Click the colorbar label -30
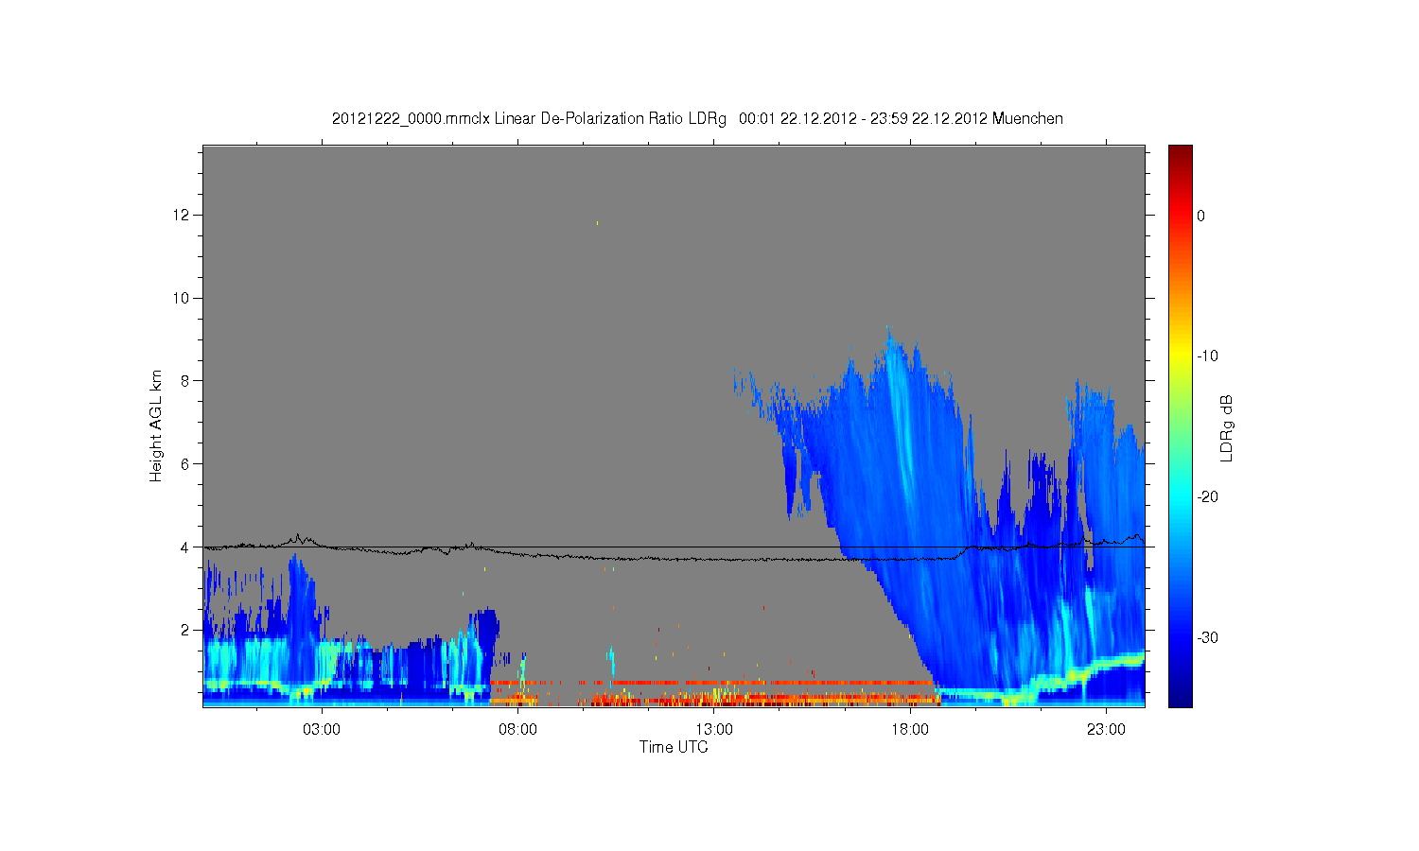This screenshot has height=851, width=1419. [1207, 638]
